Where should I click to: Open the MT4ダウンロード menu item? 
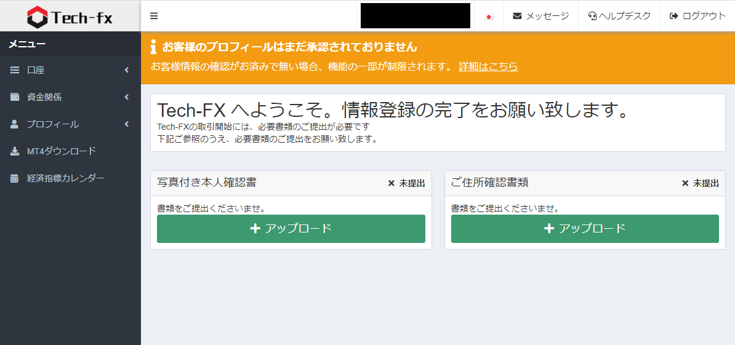[x=61, y=151]
